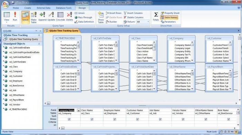
Task: Click the Delete Columns button
Action: click(x=133, y=17)
